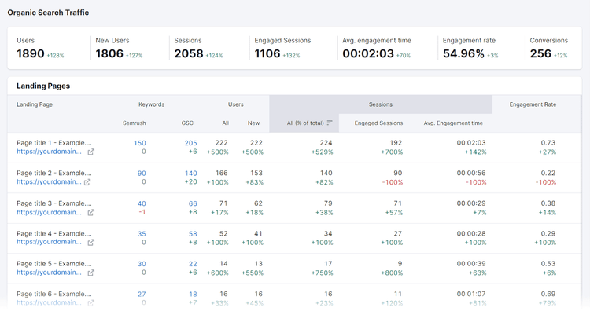Click the engagement rate value 0.69
590x311 pixels.
548,294
